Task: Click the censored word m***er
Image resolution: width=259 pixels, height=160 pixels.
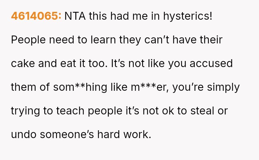Action: click(x=149, y=87)
